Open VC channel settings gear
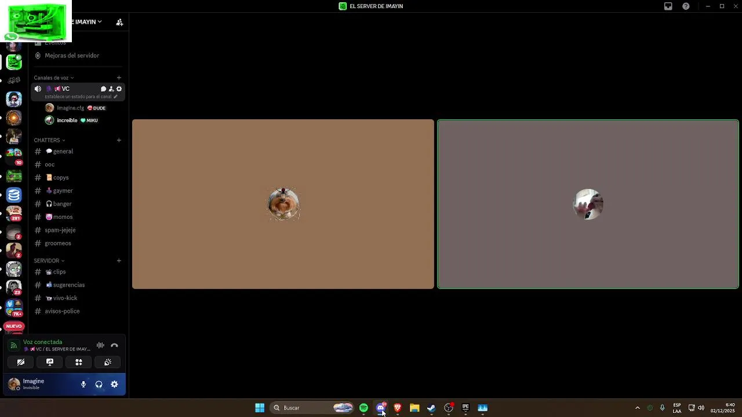The image size is (742, 417). tap(119, 89)
